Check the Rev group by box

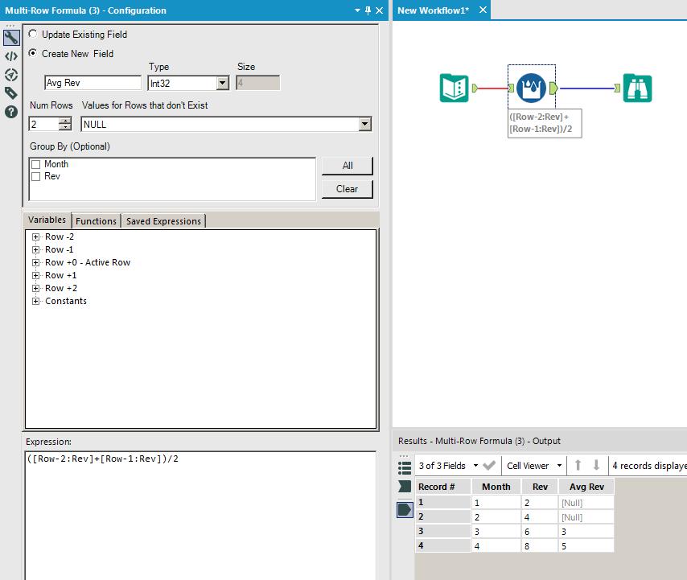tap(36, 176)
